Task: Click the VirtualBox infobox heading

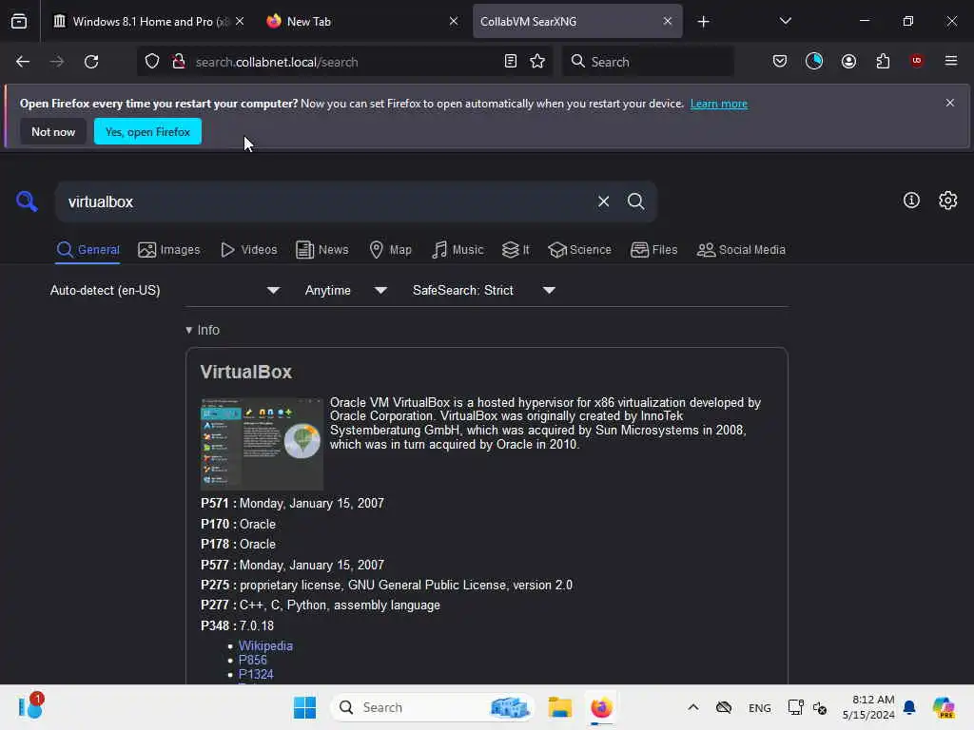Action: (x=246, y=372)
